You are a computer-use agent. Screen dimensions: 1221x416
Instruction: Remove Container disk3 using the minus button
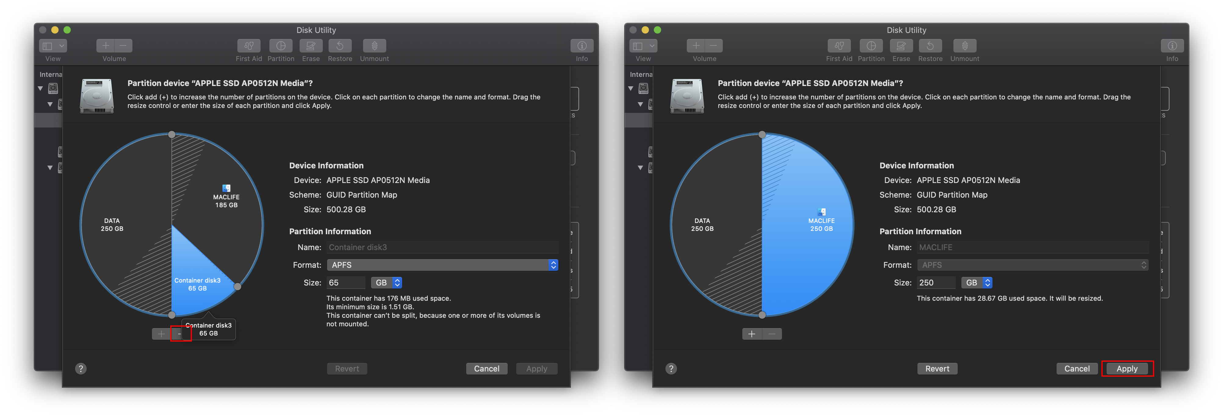pyautogui.click(x=179, y=334)
